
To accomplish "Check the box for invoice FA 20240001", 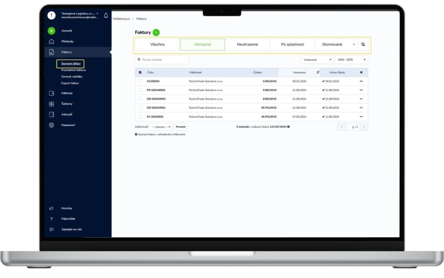I will (141, 116).
